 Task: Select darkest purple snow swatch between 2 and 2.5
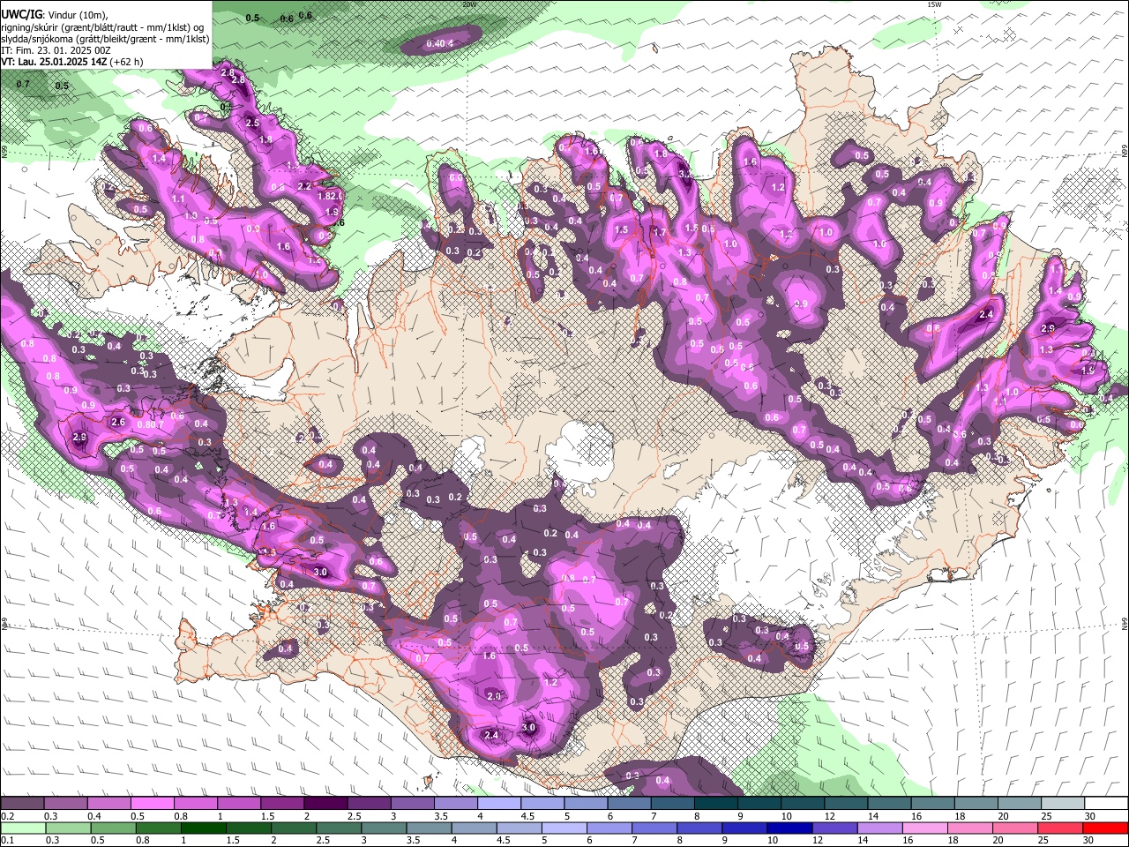click(x=325, y=804)
